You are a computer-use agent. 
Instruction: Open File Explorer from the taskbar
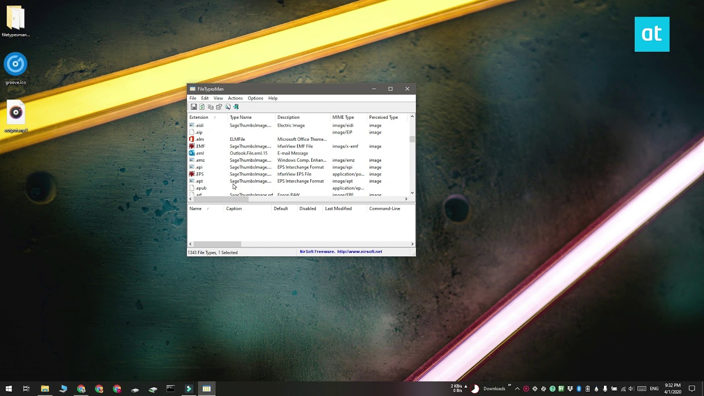pyautogui.click(x=45, y=389)
